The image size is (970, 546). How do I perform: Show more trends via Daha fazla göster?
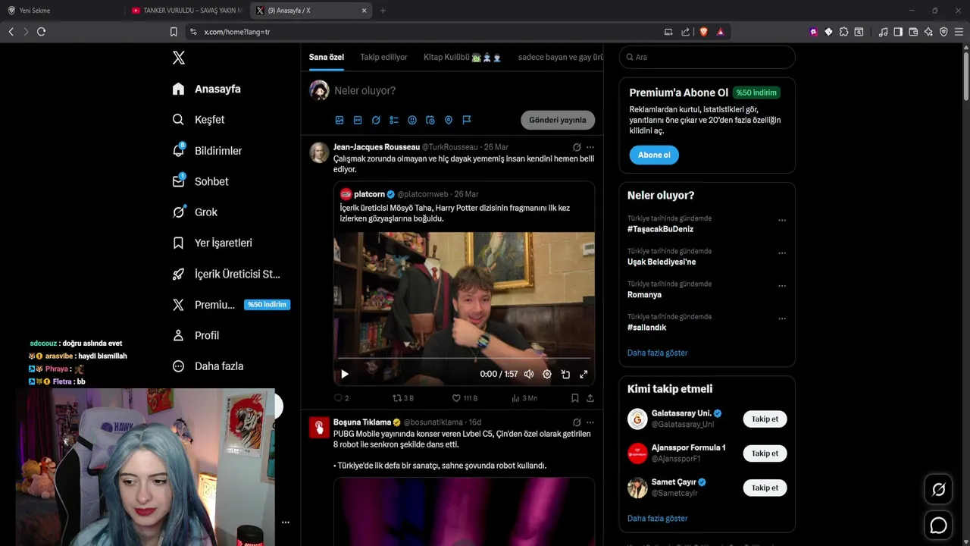657,353
